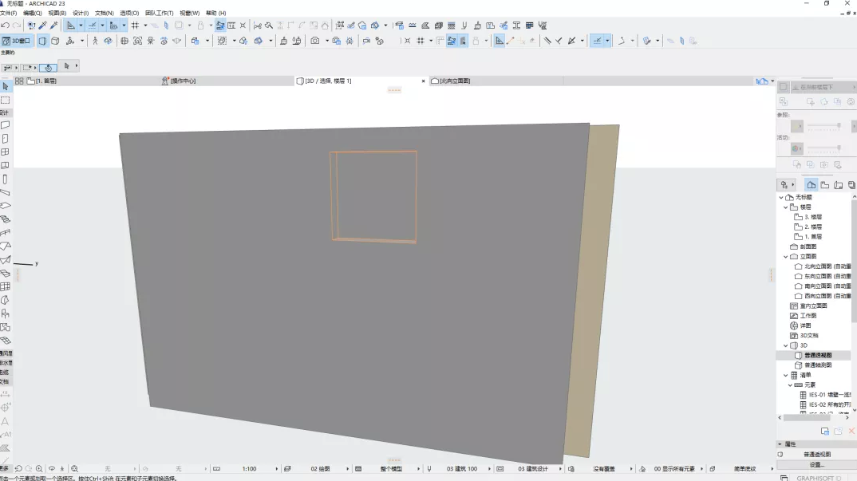Select the navigator Project Map icon
This screenshot has height=481, width=857.
[x=811, y=185]
